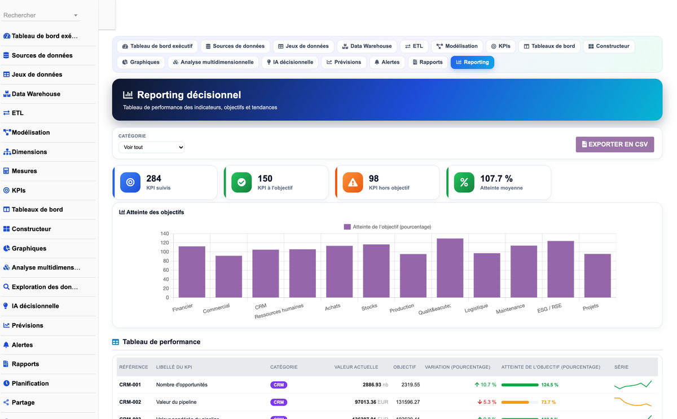Click the CRM badge in row CRM-002
677x419 pixels.
[279, 402]
